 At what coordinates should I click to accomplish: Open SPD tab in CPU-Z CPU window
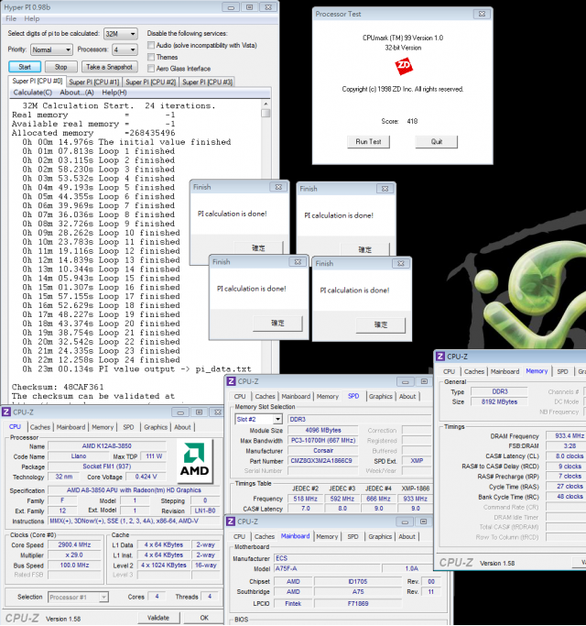pos(128,427)
